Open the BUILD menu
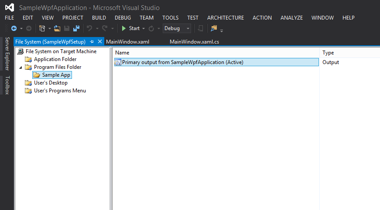Image resolution: width=380 pixels, height=210 pixels. coord(99,18)
